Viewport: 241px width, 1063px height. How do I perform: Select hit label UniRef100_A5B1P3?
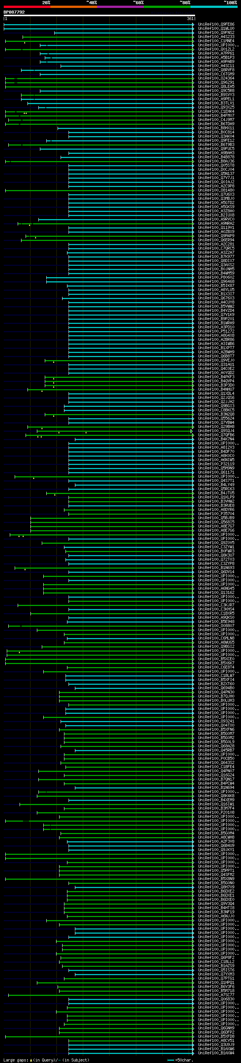coord(216,57)
